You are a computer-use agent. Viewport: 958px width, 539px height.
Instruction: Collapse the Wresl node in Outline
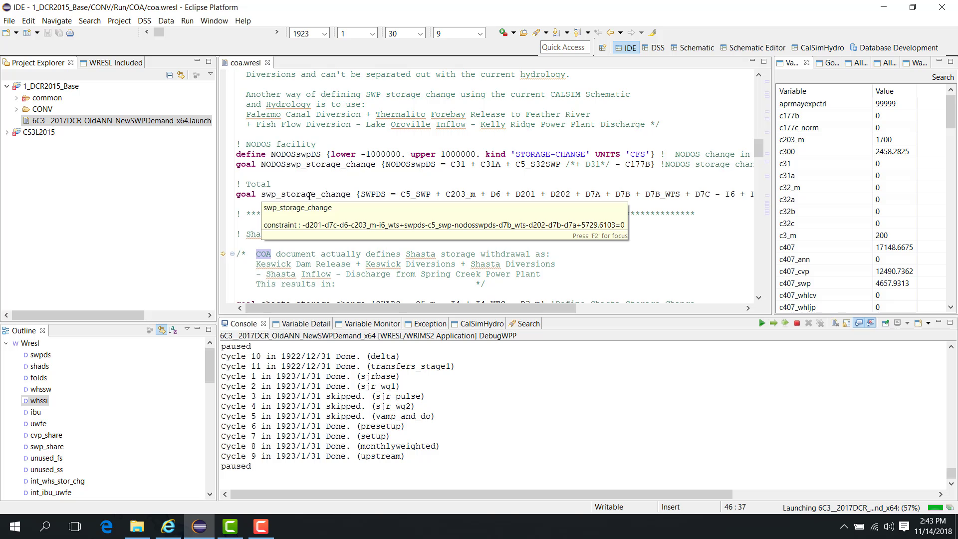[6, 343]
